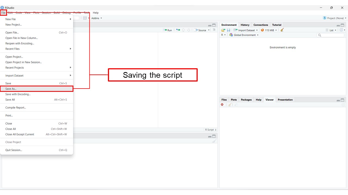
Task: Click the save workspace floppy disk icon
Action: tap(228, 30)
